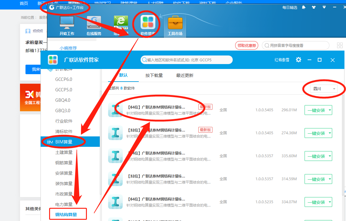Select GBQ3.0 in sidebar list
Viewport: 346px width, 221px height.
63,110
